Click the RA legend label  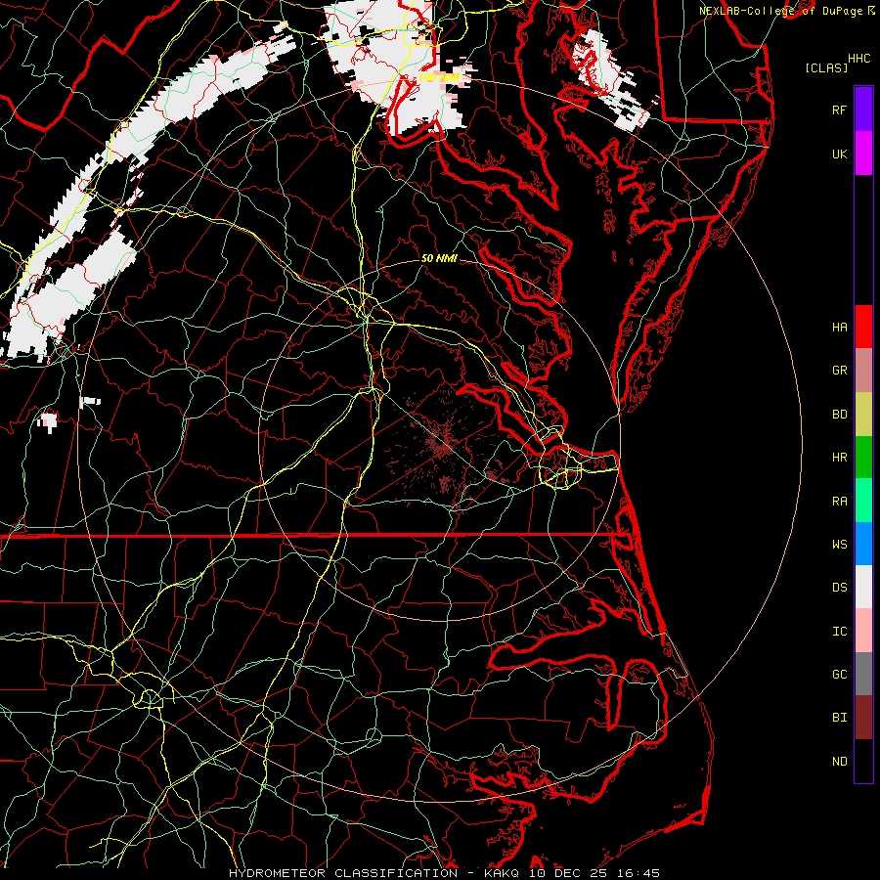pos(840,502)
